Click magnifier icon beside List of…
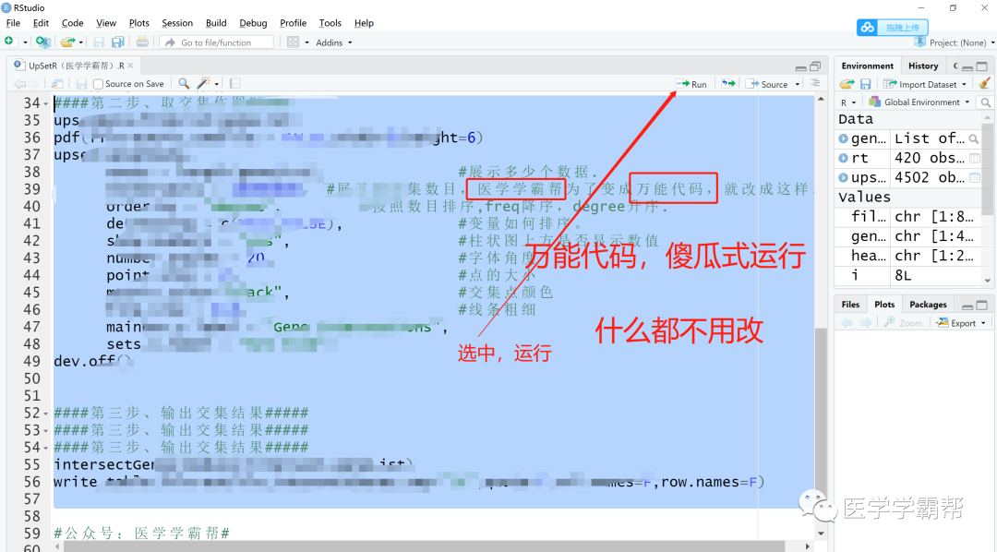This screenshot has height=552, width=997. pos(974,138)
